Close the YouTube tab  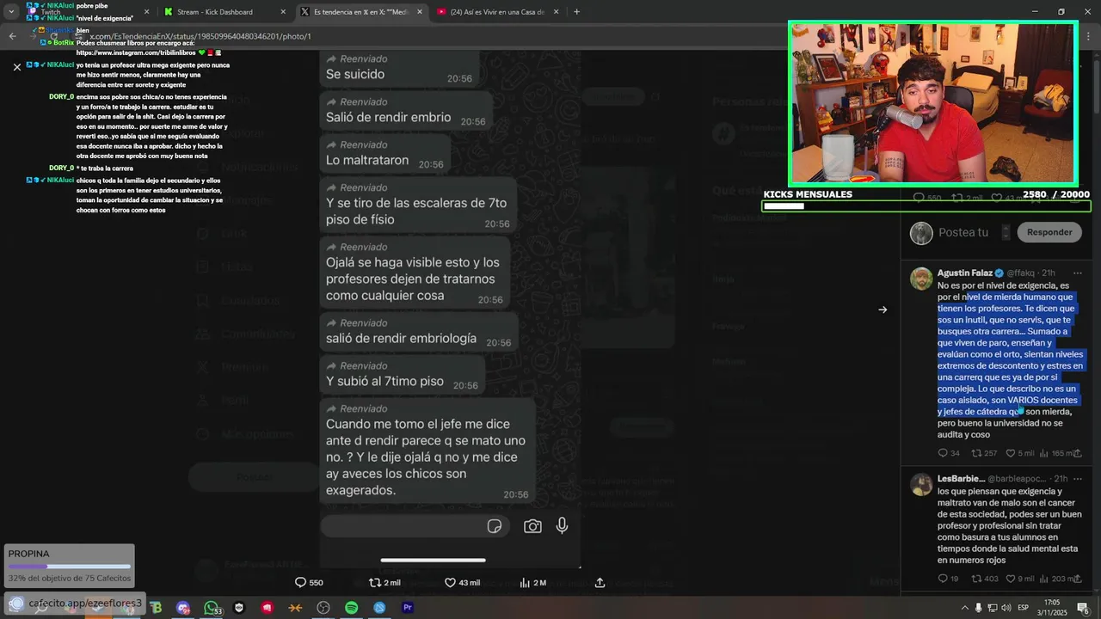pos(557,12)
